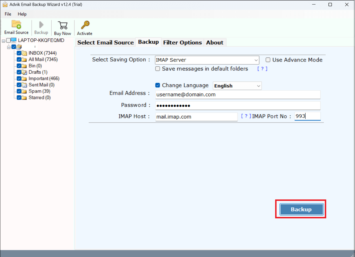355x257 pixels.
Task: Open the Buy Now cart icon
Action: pos(63,25)
